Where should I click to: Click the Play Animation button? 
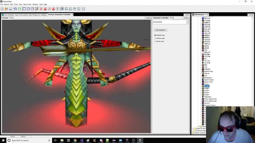[x=161, y=30]
